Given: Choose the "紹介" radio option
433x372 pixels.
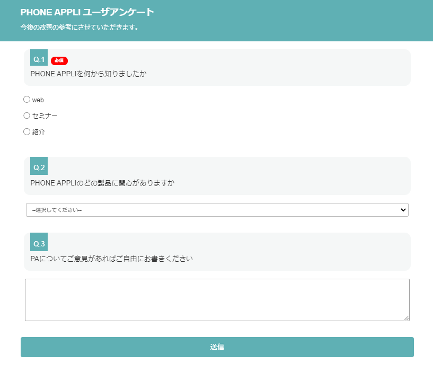Looking at the screenshot, I should click(x=27, y=132).
